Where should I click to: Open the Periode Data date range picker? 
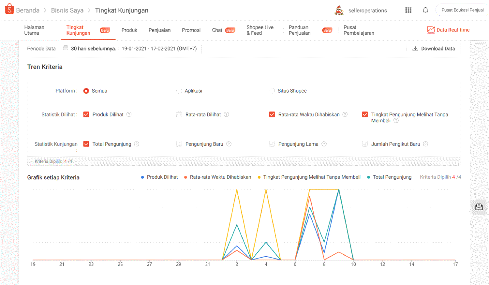[x=130, y=49]
